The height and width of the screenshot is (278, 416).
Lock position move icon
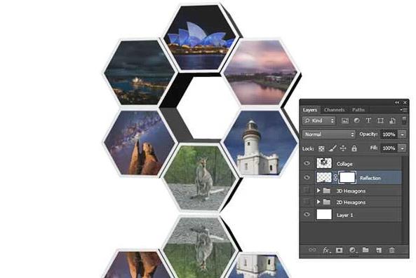(x=343, y=148)
